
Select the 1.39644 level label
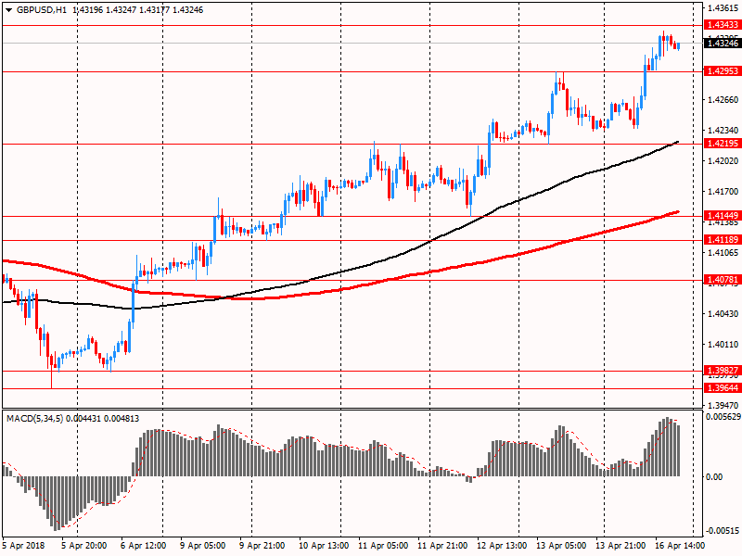[723, 387]
